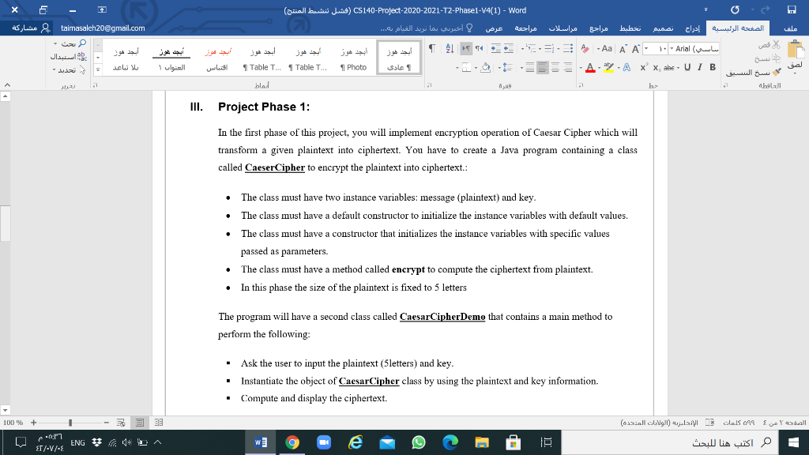Open WhatsApp from the taskbar
Viewport: 809px width, 455px height.
419,442
